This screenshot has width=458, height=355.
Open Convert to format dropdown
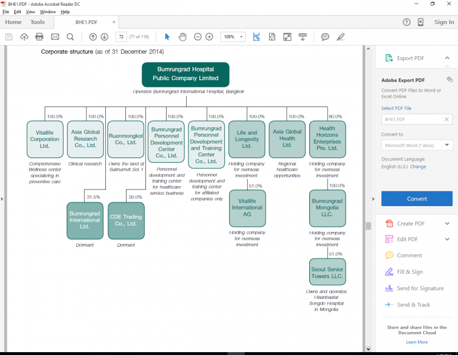tap(417, 145)
